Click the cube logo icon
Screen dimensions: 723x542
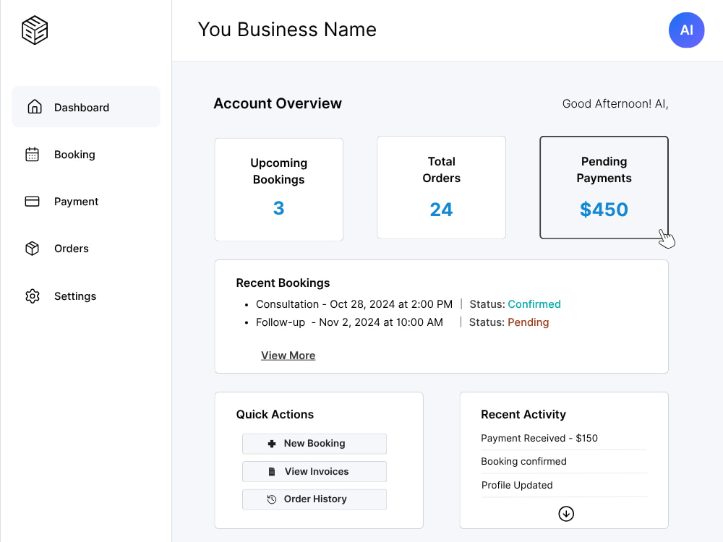point(35,30)
